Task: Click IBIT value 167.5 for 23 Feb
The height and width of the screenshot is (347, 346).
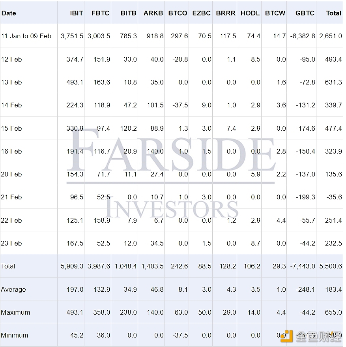Action: pos(75,243)
